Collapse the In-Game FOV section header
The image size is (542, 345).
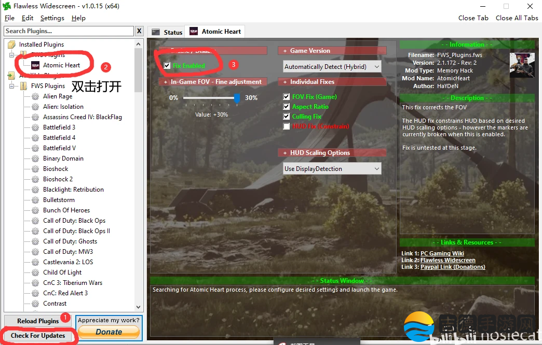(213, 82)
